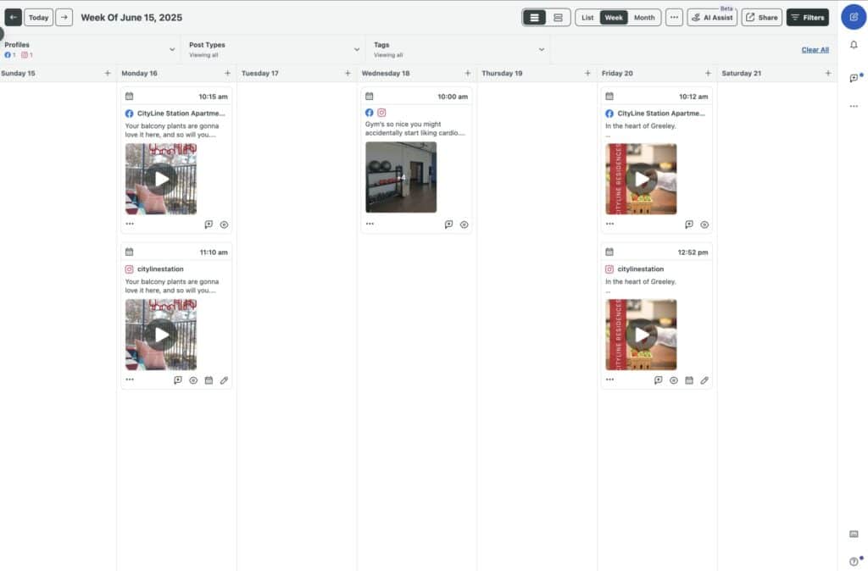The image size is (868, 571).
Task: Open notifications bell
Action: pos(854,45)
